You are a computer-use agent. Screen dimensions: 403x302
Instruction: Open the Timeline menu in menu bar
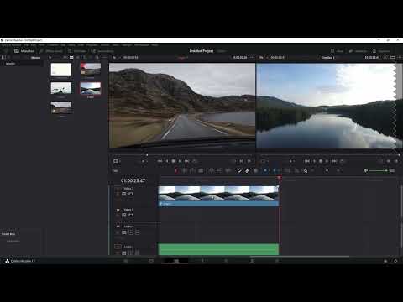[52, 44]
